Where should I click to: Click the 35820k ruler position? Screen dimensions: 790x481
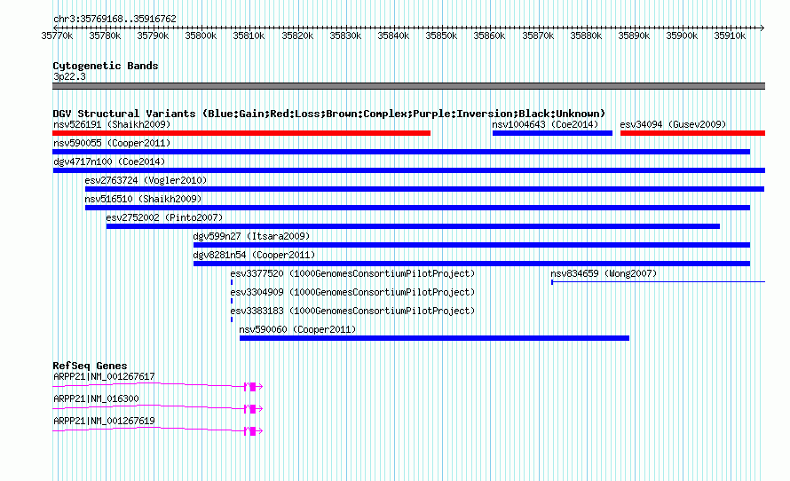click(x=297, y=35)
